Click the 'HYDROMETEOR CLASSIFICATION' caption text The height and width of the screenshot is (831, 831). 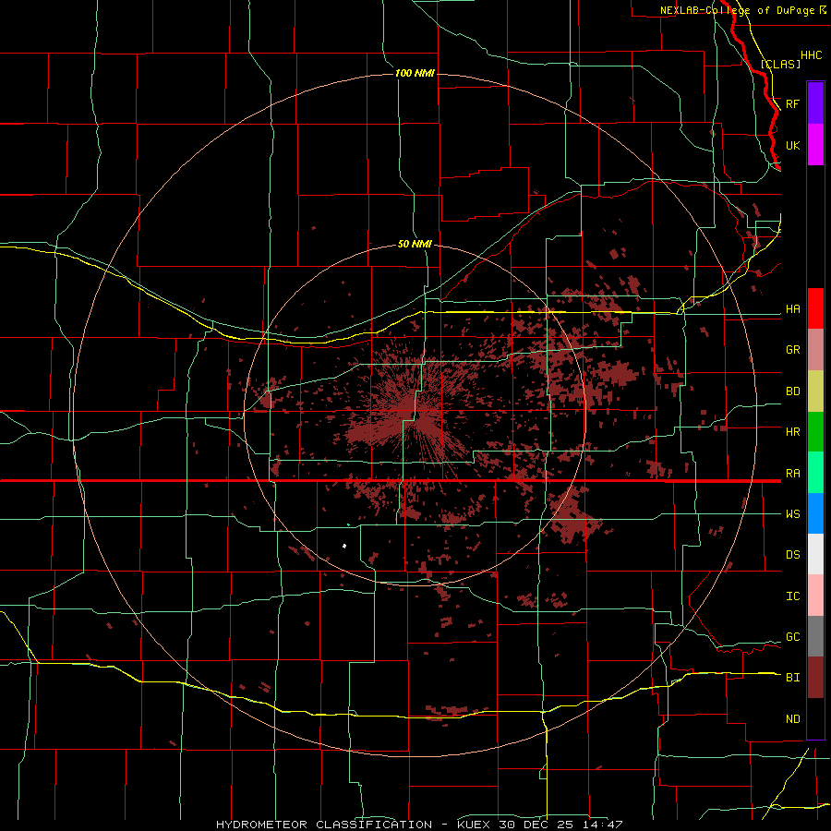pyautogui.click(x=324, y=825)
